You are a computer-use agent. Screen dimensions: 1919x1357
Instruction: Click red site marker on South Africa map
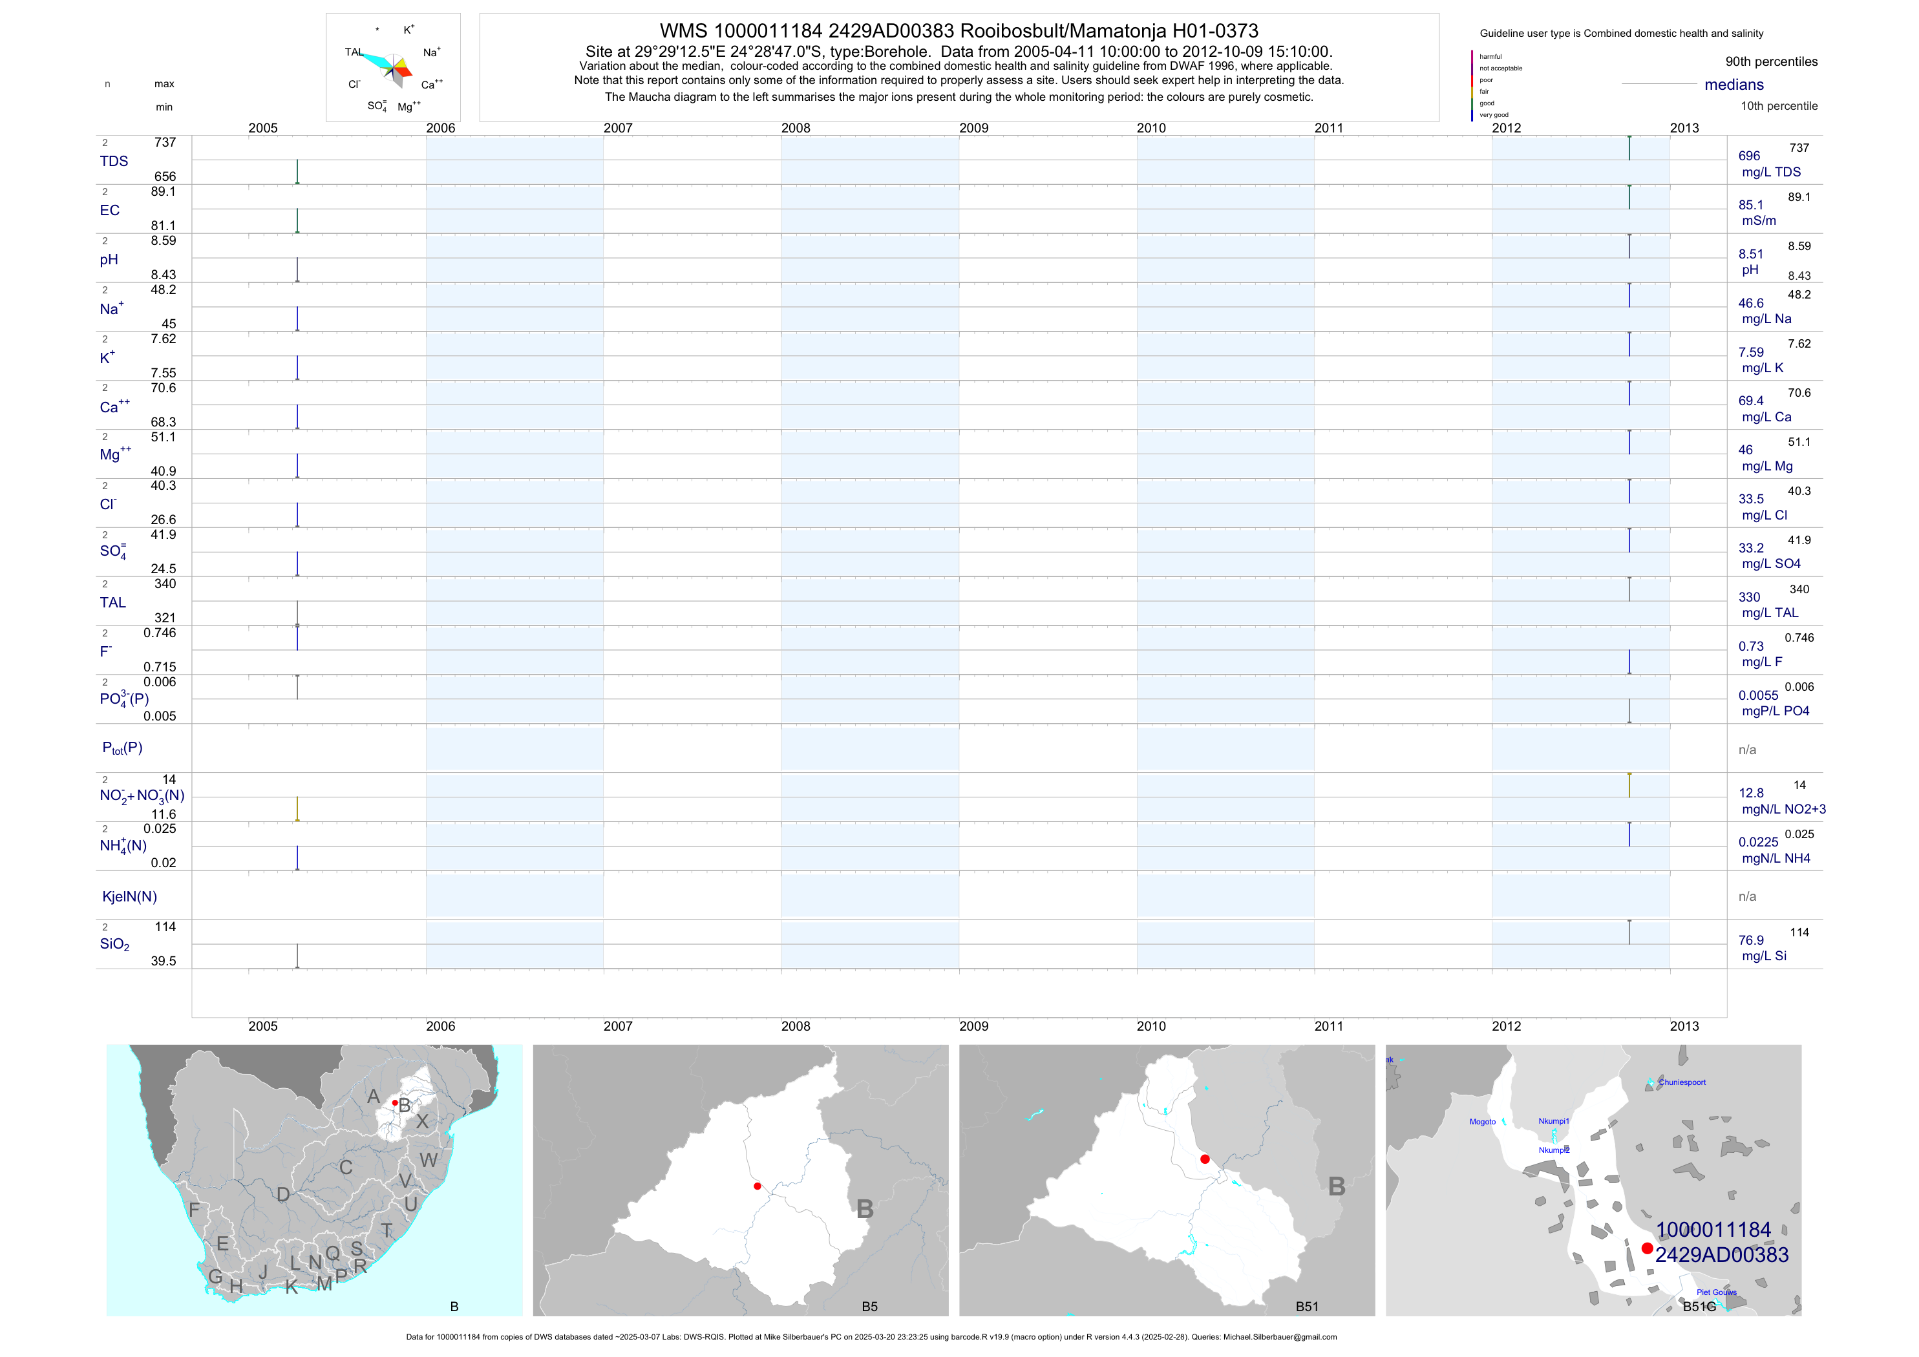pyautogui.click(x=396, y=1102)
